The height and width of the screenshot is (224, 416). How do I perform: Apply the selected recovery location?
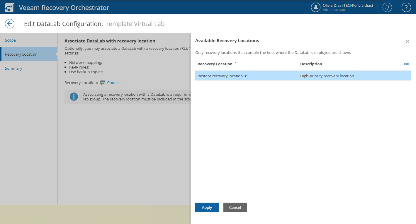tap(207, 207)
